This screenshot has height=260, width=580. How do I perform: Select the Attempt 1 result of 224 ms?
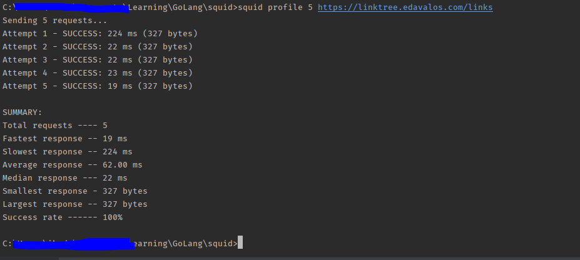[100, 34]
